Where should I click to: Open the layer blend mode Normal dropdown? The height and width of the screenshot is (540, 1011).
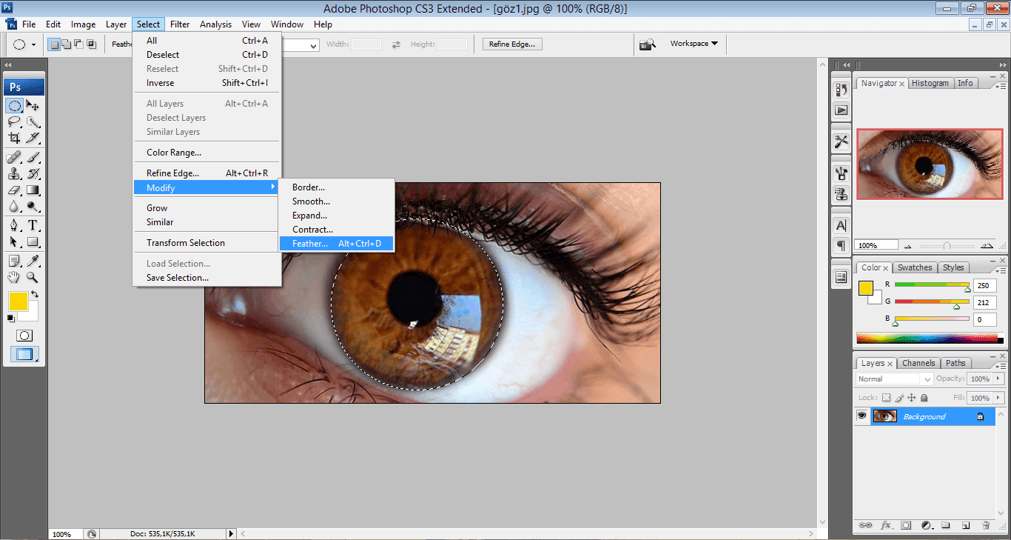click(x=893, y=379)
